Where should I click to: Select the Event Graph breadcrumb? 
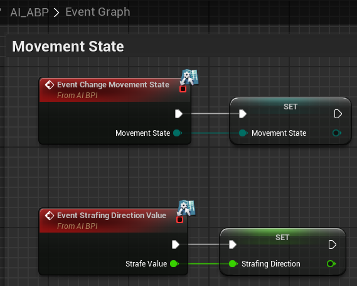(x=98, y=12)
